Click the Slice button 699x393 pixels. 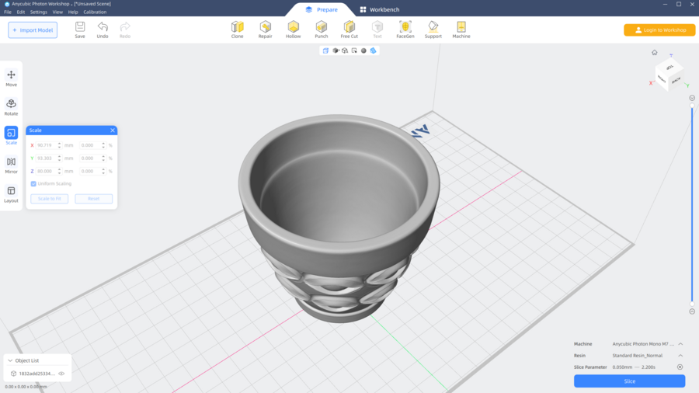coord(629,381)
